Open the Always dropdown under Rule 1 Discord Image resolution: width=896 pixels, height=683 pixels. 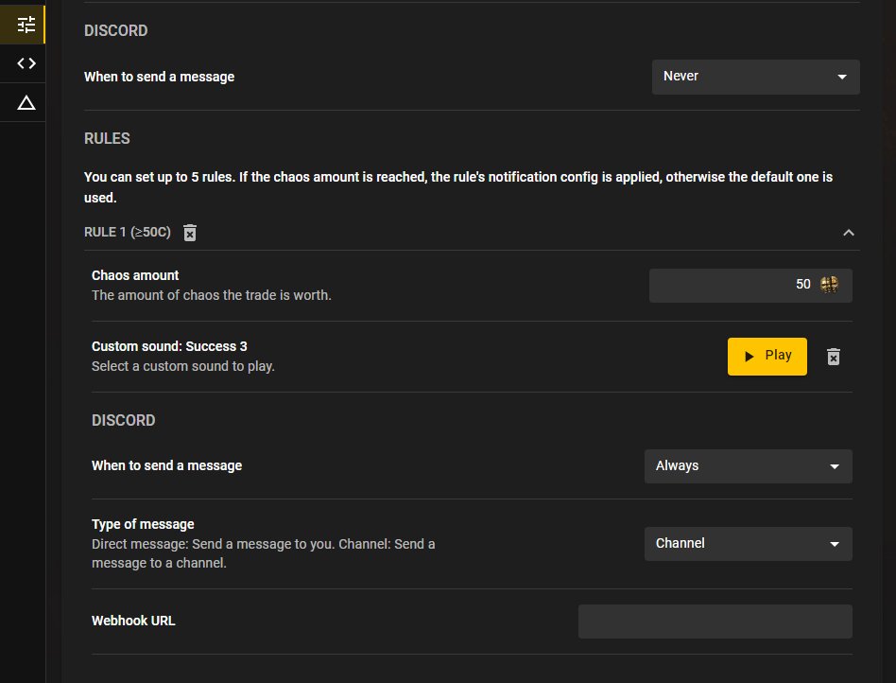point(748,465)
